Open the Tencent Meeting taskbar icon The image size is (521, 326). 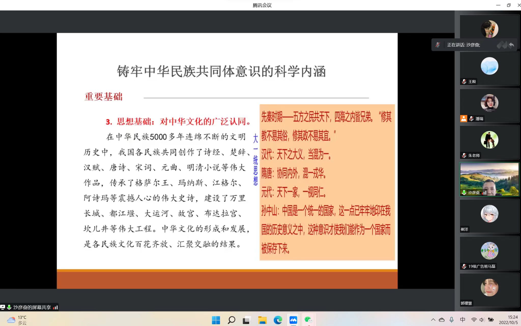[293, 320]
